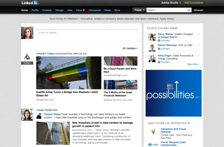Click the hospital building article image
Image resolution: width=224 pixels, height=147 pixels.
[53, 133]
